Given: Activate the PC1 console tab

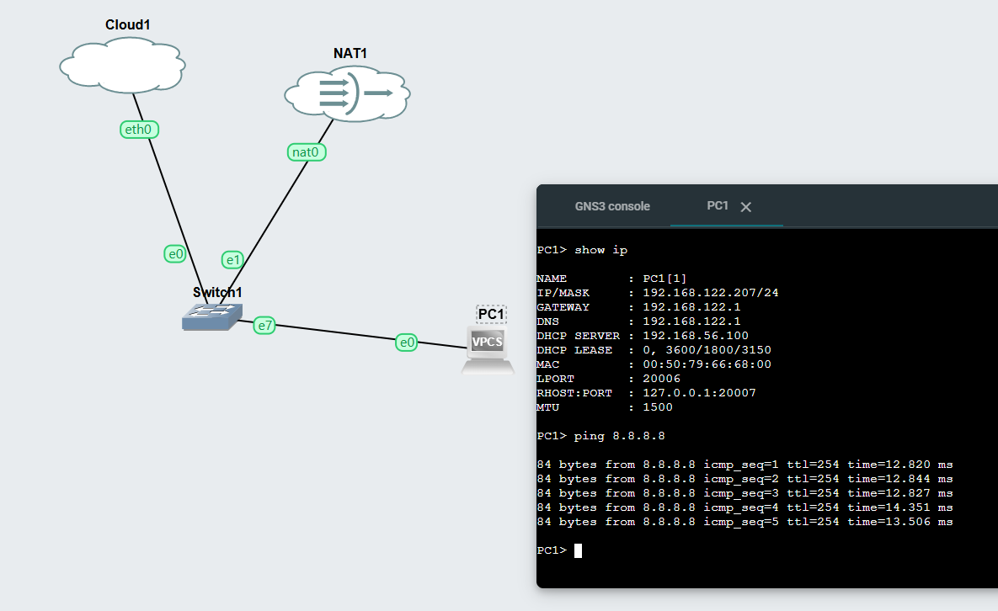Looking at the screenshot, I should 718,206.
